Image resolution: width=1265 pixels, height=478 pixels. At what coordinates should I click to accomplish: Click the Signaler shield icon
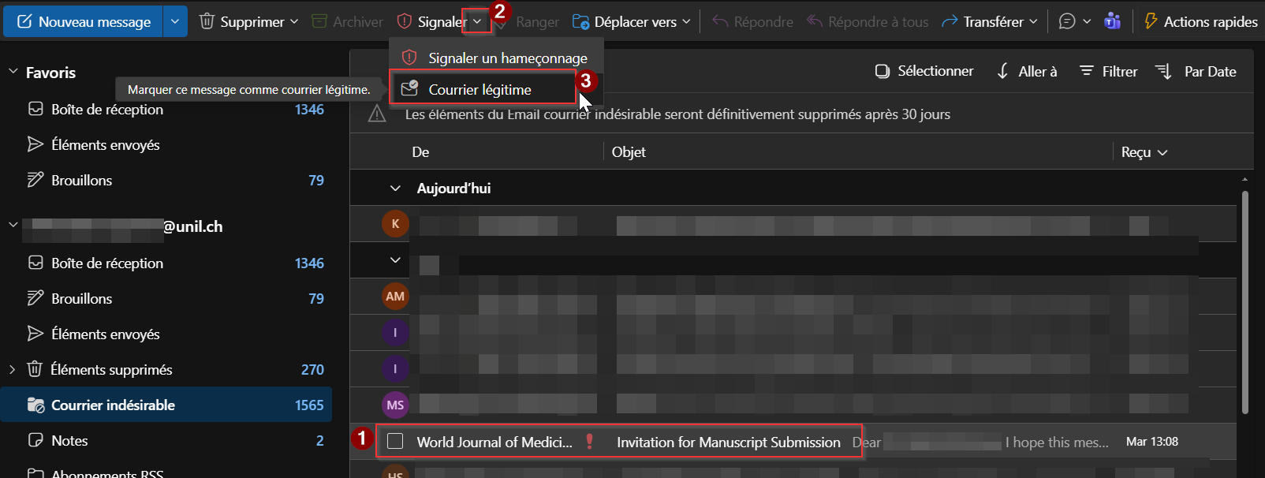click(405, 21)
